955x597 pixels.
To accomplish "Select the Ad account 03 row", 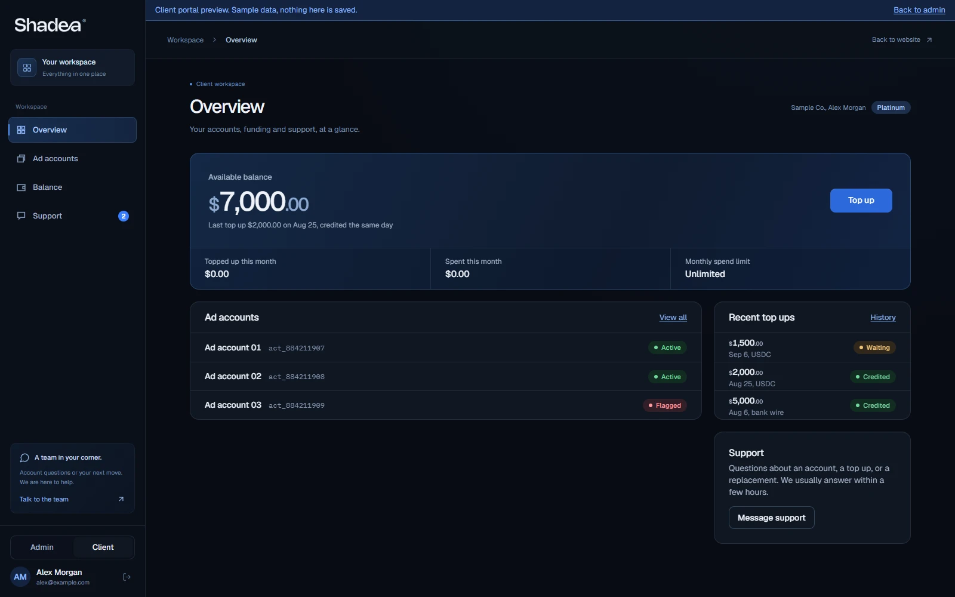I will pyautogui.click(x=445, y=405).
